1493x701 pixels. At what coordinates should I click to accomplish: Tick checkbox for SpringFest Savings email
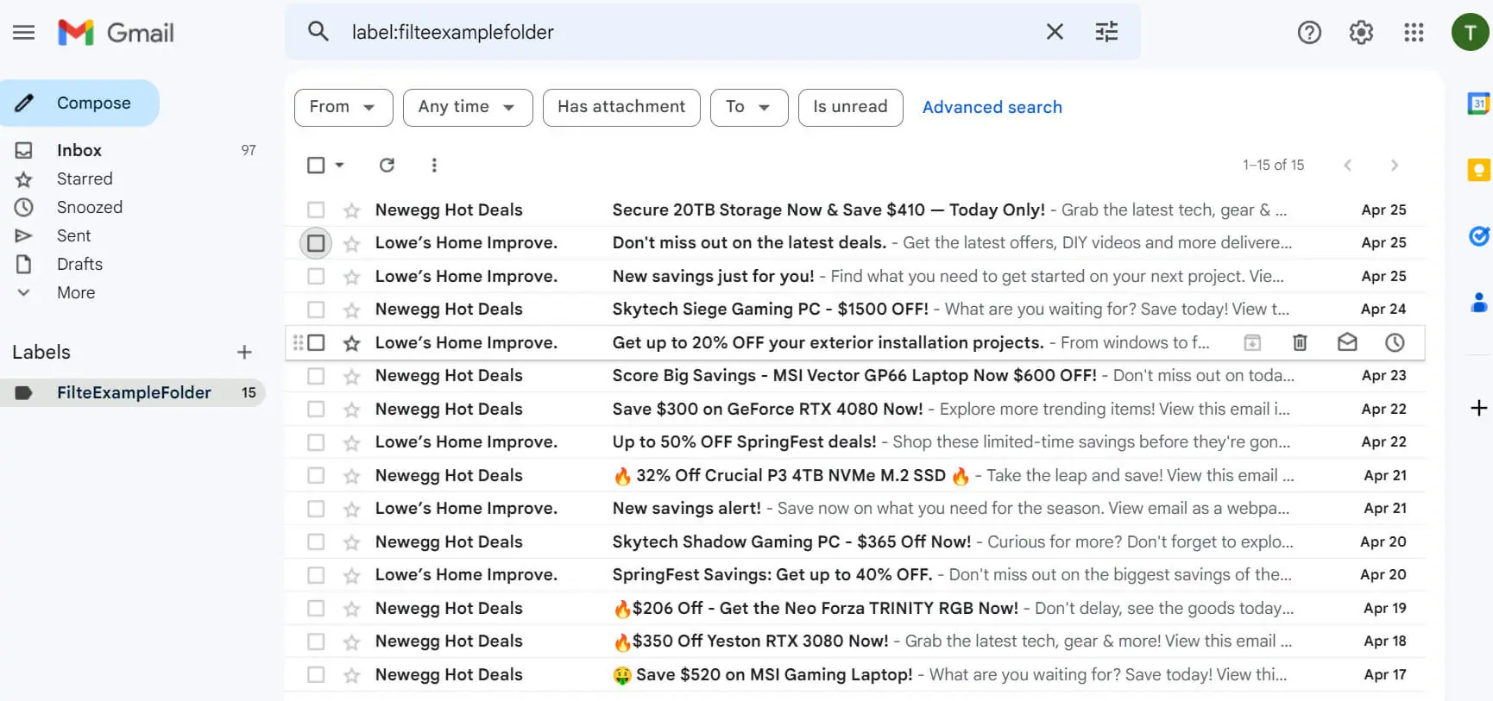pos(316,575)
